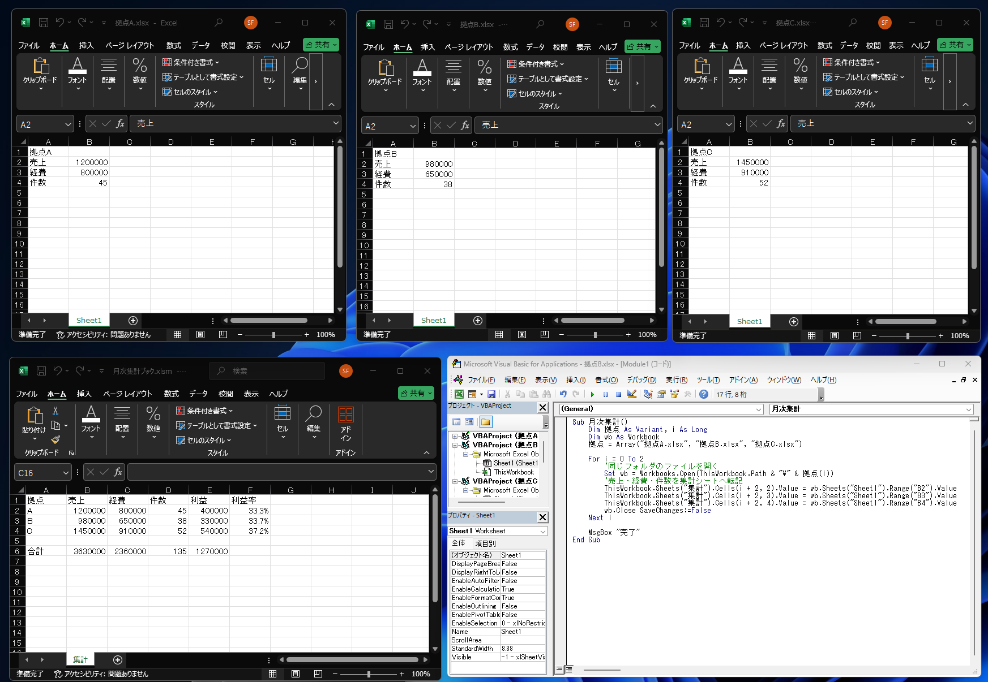The width and height of the screenshot is (988, 682).
Task: Select the 項目別 tab in Properties panel
Action: coord(485,543)
